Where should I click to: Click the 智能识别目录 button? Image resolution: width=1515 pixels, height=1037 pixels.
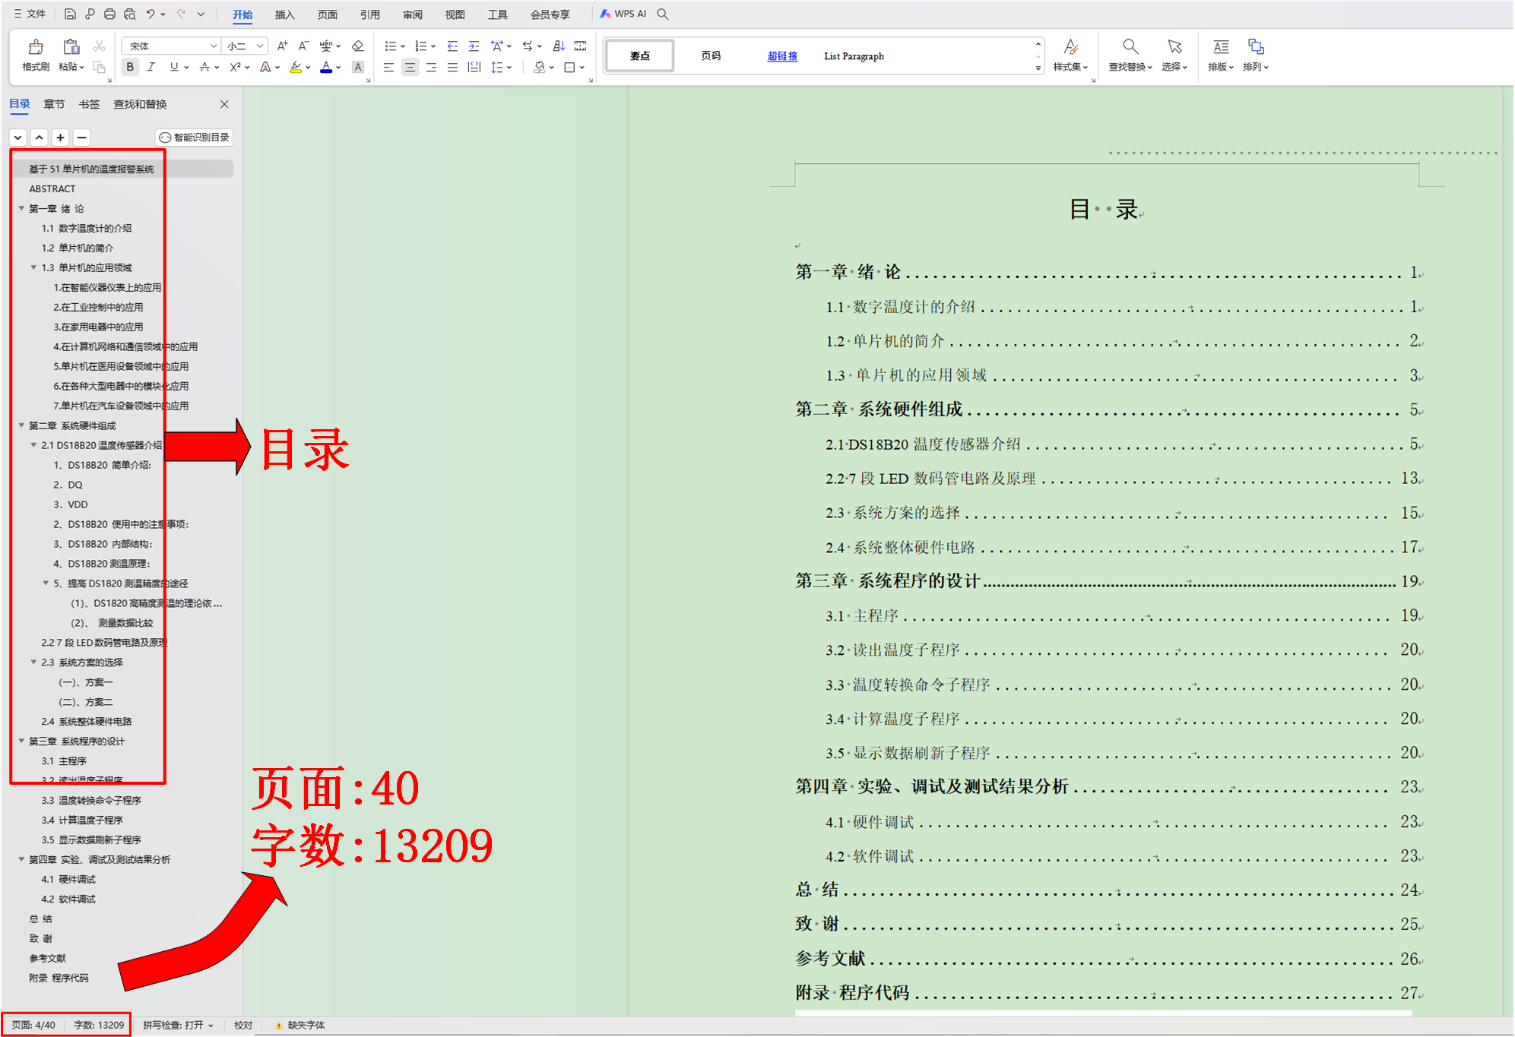click(x=195, y=138)
